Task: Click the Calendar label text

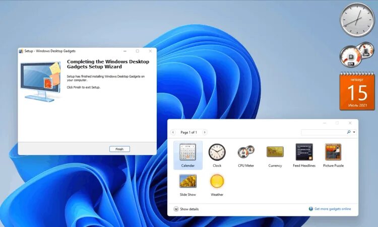Action: coord(188,166)
